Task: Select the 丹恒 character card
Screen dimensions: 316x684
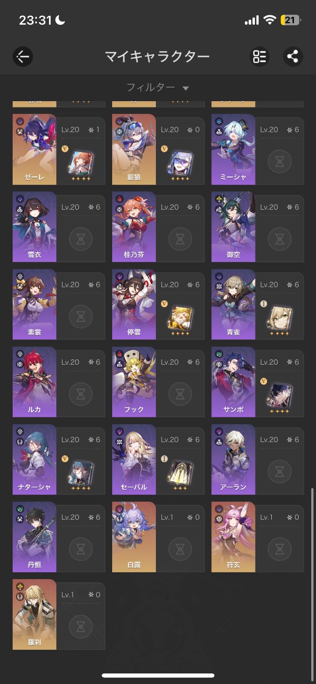Action: [59, 536]
